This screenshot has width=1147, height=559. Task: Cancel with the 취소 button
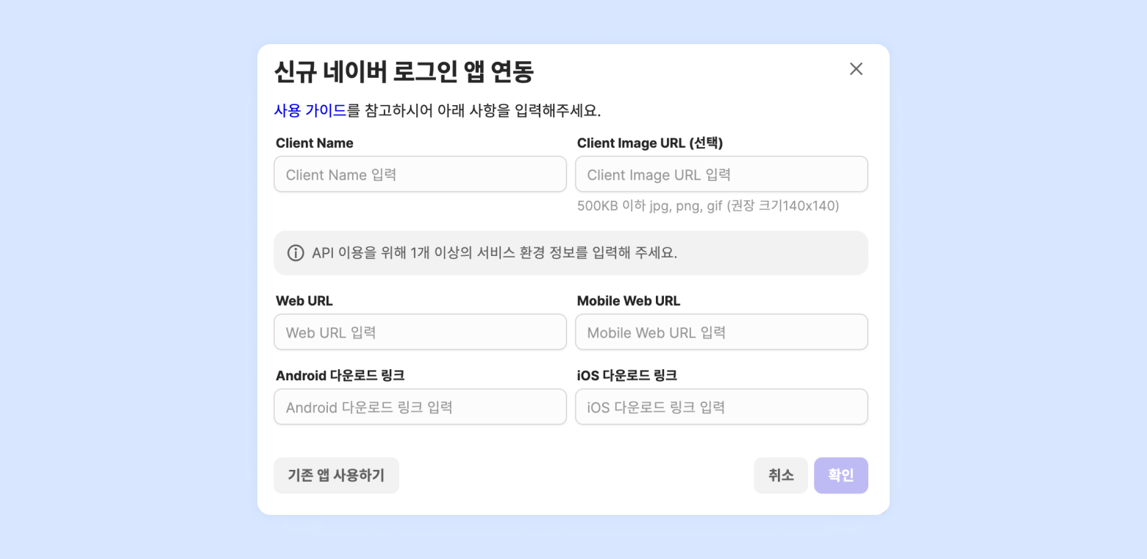coord(781,475)
